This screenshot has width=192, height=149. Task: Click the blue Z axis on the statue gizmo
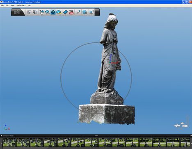tap(110, 58)
